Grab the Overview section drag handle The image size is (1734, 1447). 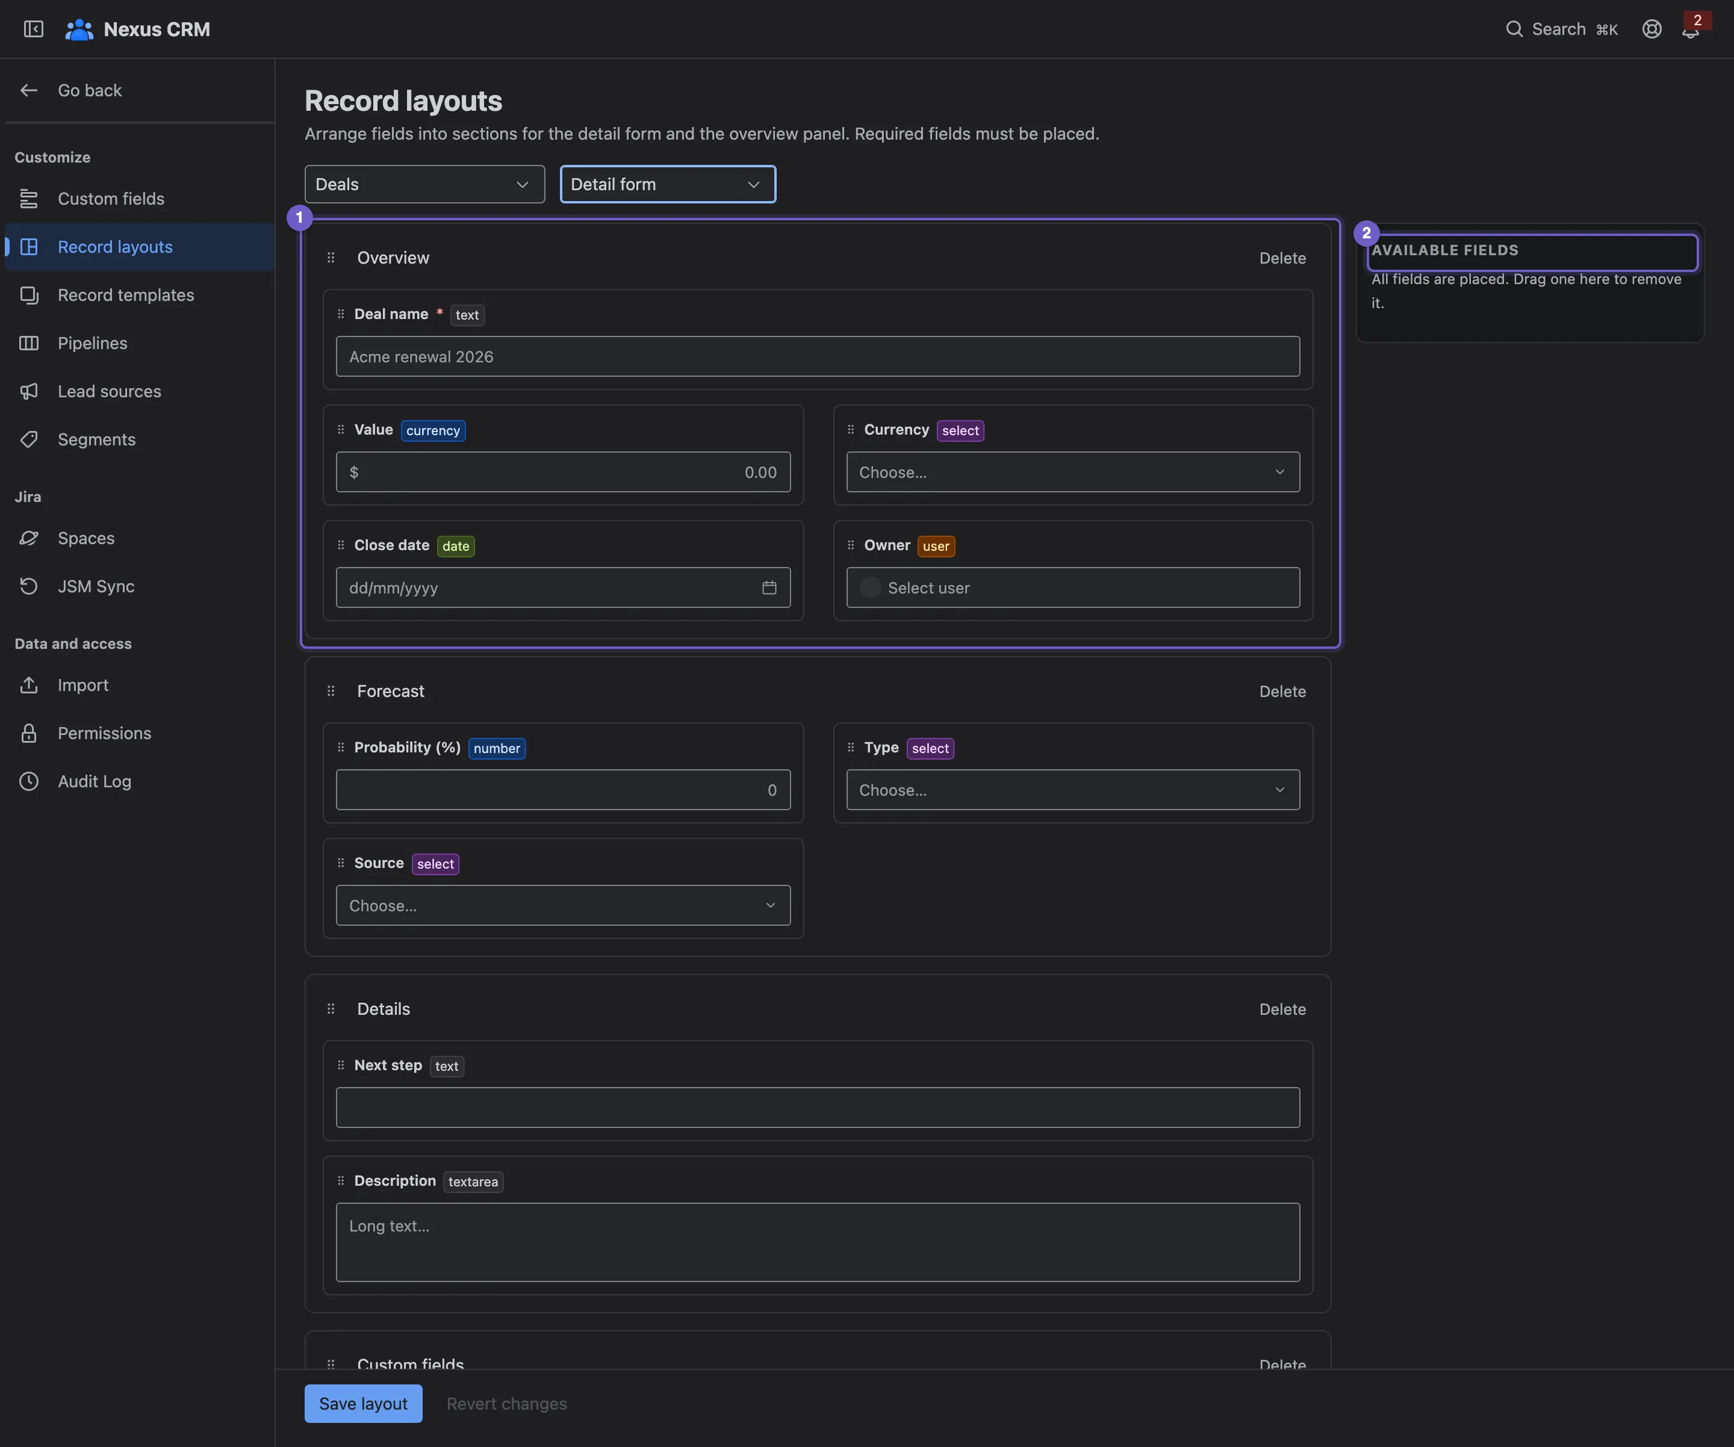coord(331,258)
